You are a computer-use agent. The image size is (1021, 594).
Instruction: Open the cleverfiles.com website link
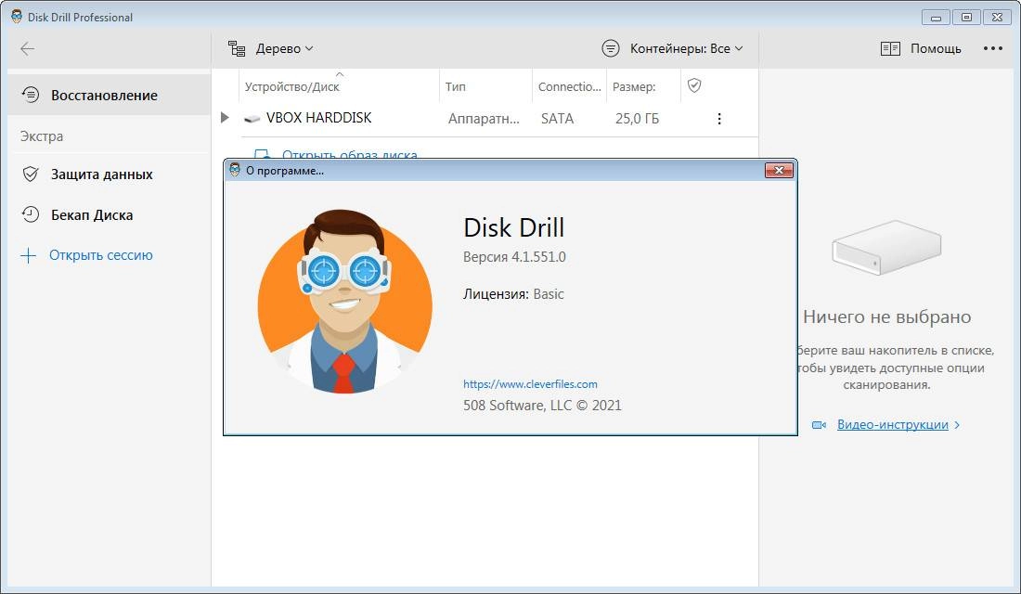click(530, 384)
